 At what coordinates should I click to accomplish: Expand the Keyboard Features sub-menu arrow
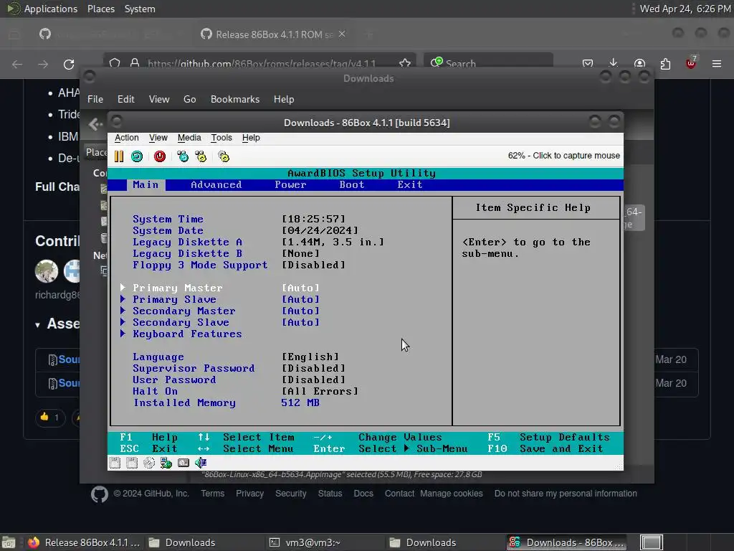(123, 334)
